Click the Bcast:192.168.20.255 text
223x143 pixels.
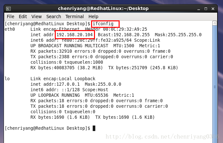(124, 35)
